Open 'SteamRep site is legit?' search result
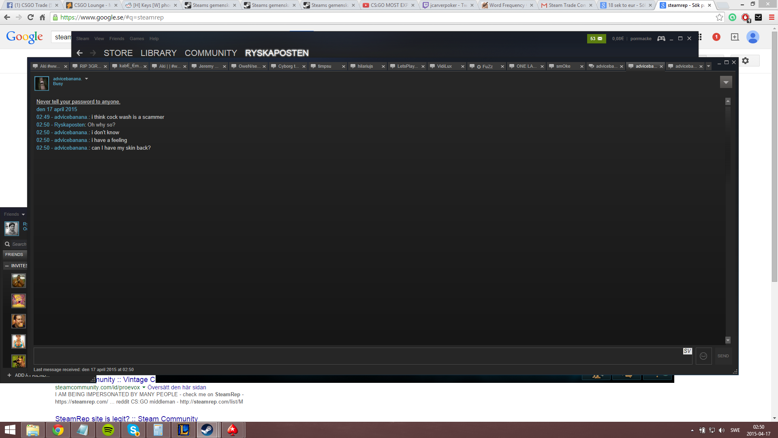The width and height of the screenshot is (778, 438). click(x=126, y=419)
